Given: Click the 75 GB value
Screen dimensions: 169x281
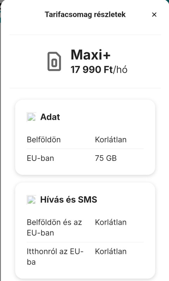Looking at the screenshot, I should click(x=106, y=158).
